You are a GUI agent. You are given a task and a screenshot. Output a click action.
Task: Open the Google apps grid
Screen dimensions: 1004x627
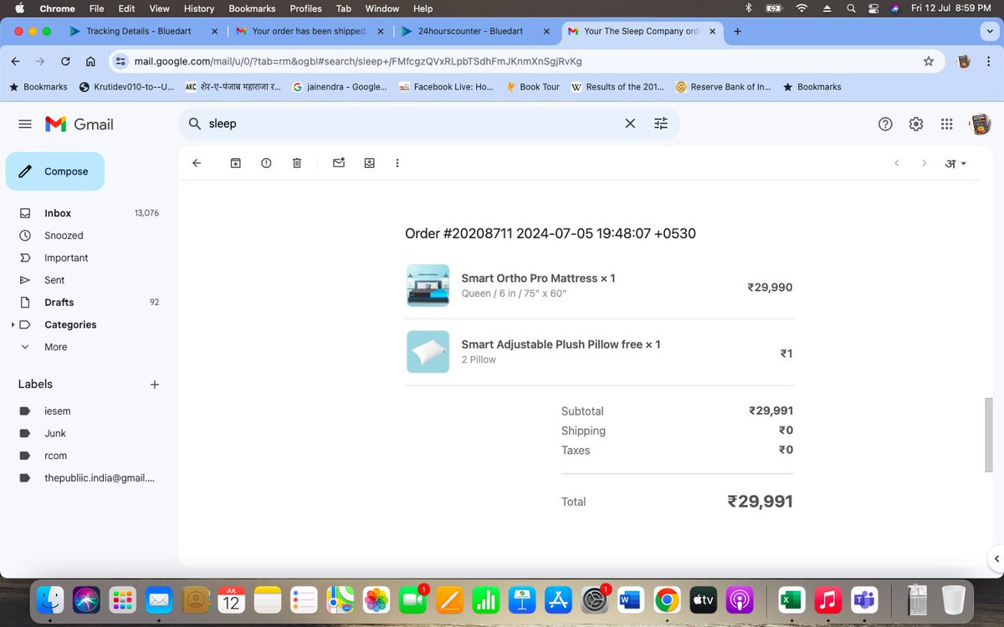click(x=946, y=124)
